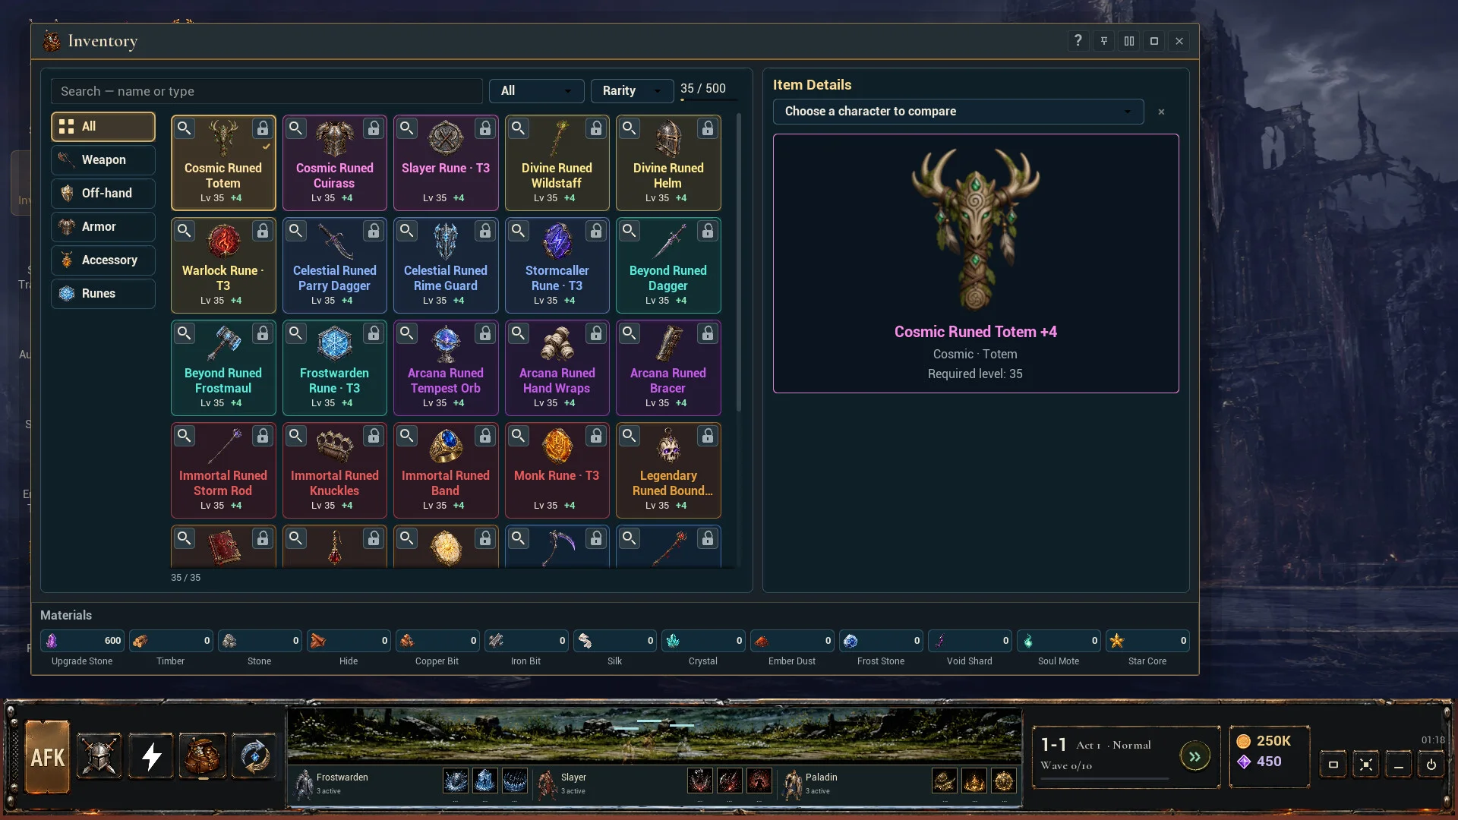
Task: Open magnifier on Immortal Runed Band
Action: 406,436
